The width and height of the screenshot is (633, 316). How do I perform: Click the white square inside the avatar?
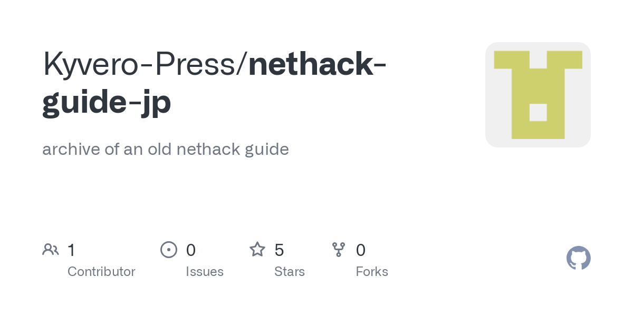pyautogui.click(x=538, y=113)
